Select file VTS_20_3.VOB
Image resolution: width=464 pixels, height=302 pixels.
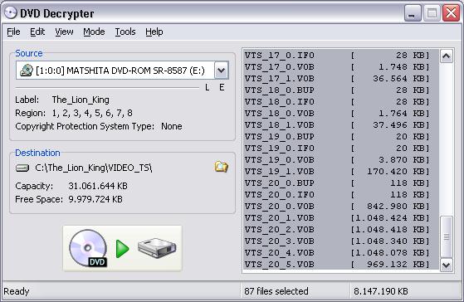coord(341,241)
